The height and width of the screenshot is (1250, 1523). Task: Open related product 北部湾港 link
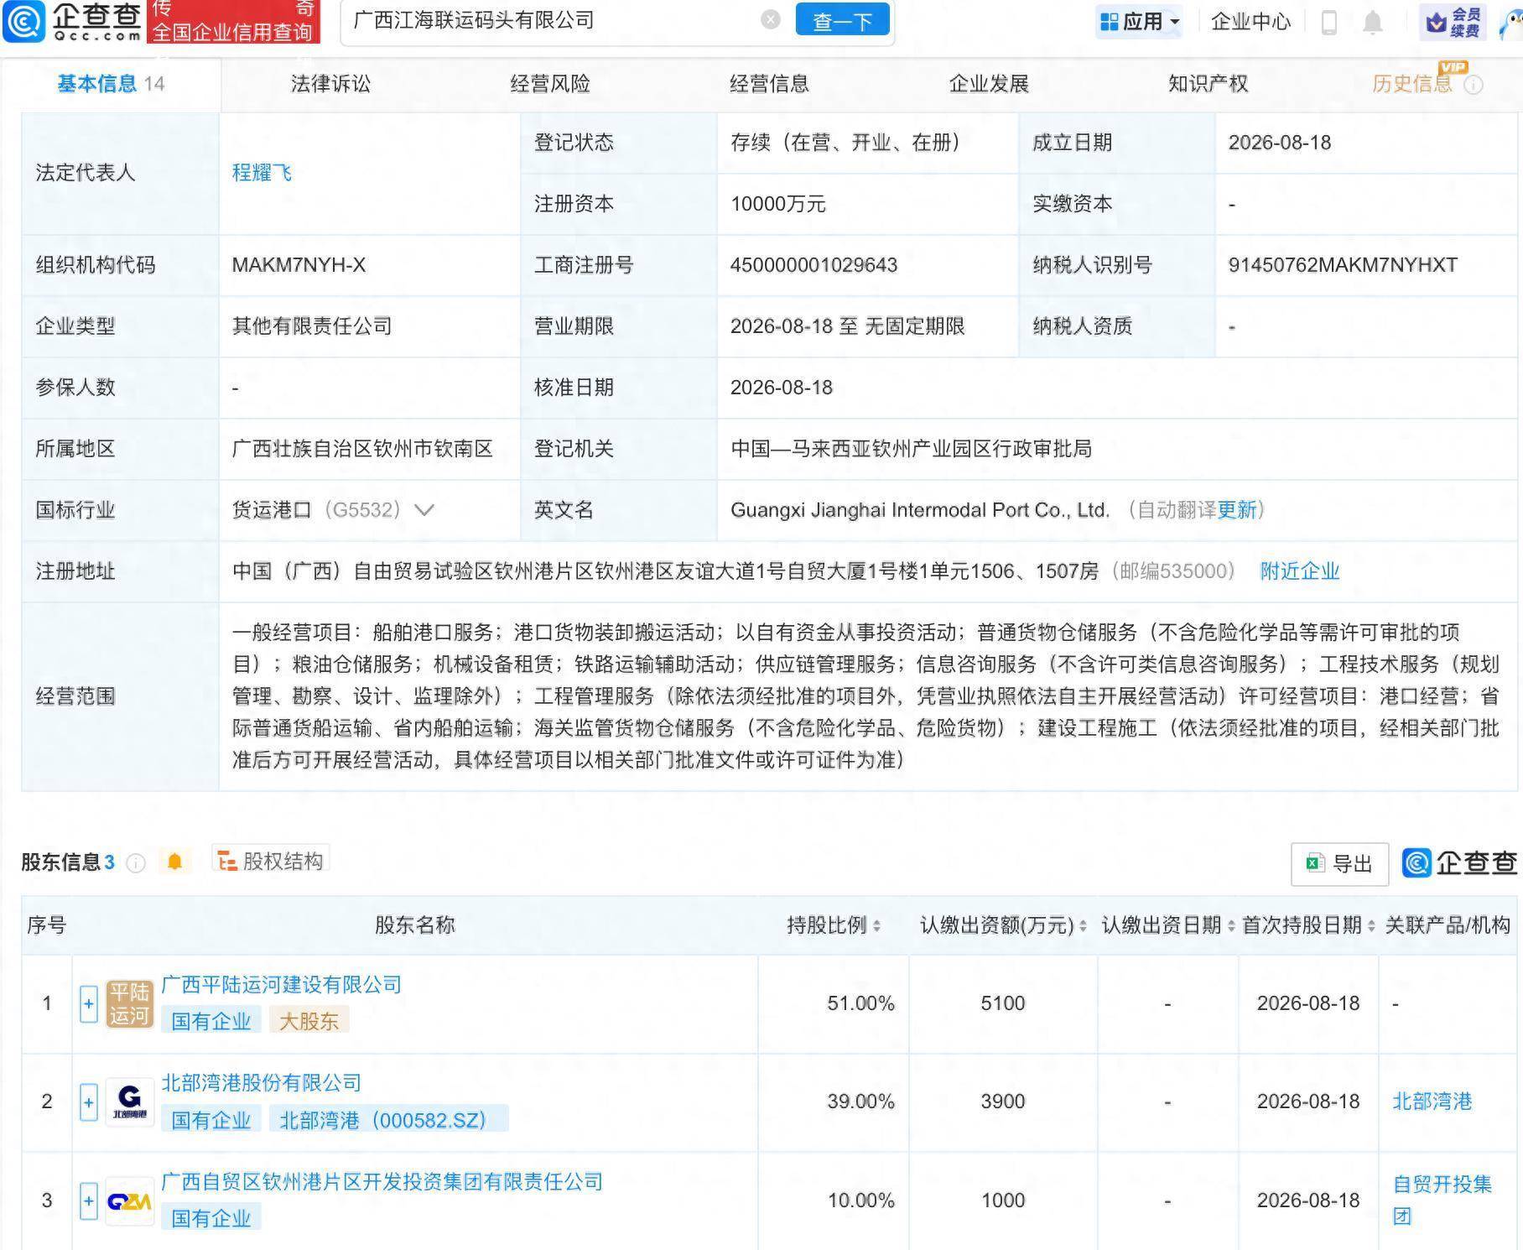[1432, 1102]
